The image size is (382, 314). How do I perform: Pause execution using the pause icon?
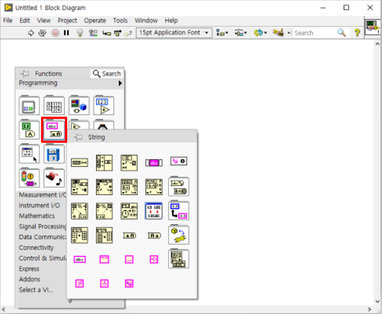pyautogui.click(x=66, y=33)
